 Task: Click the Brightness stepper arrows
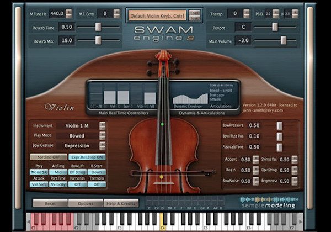[x=295, y=181]
